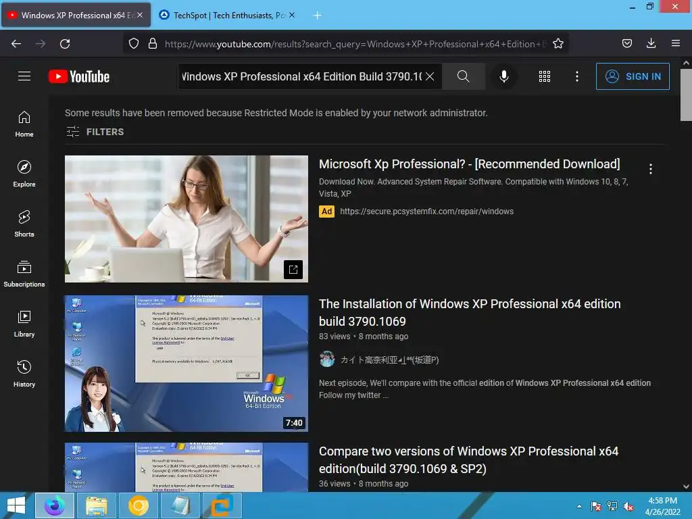Open YouTube settings three-dot menu
The height and width of the screenshot is (519, 692).
577,76
